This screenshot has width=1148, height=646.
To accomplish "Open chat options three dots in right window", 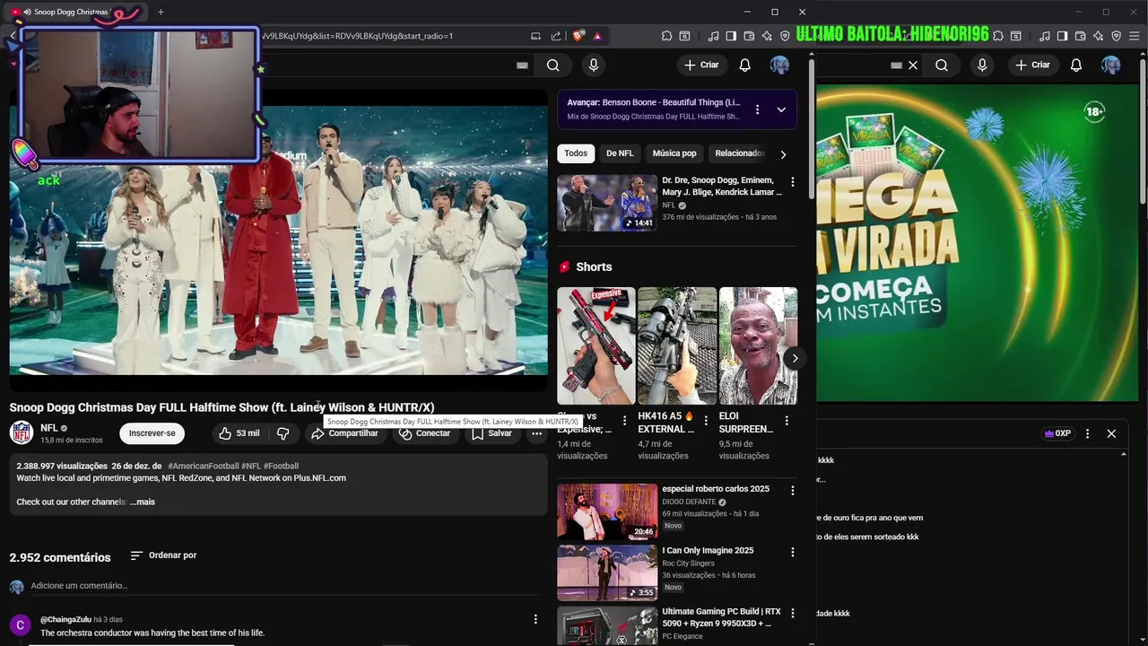I will (1088, 433).
